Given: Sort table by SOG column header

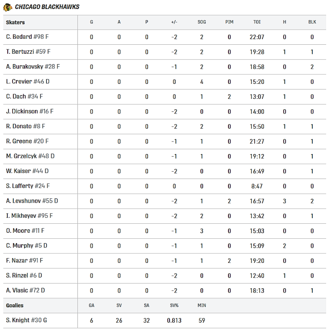Looking at the screenshot, I should (x=201, y=22).
